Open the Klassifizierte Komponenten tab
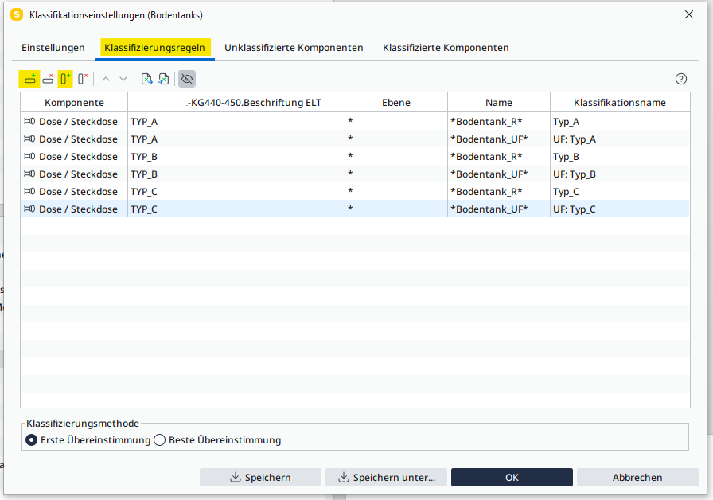 [446, 48]
